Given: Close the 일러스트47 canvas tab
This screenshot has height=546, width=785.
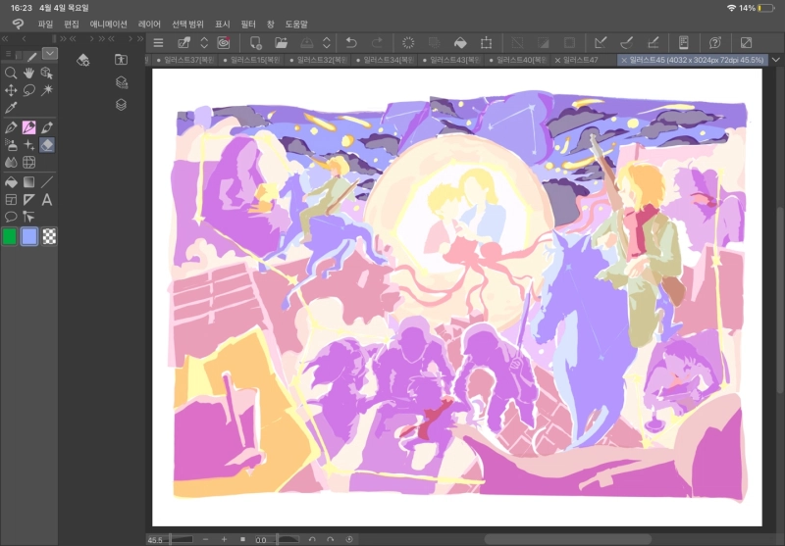Looking at the screenshot, I should click(x=558, y=60).
